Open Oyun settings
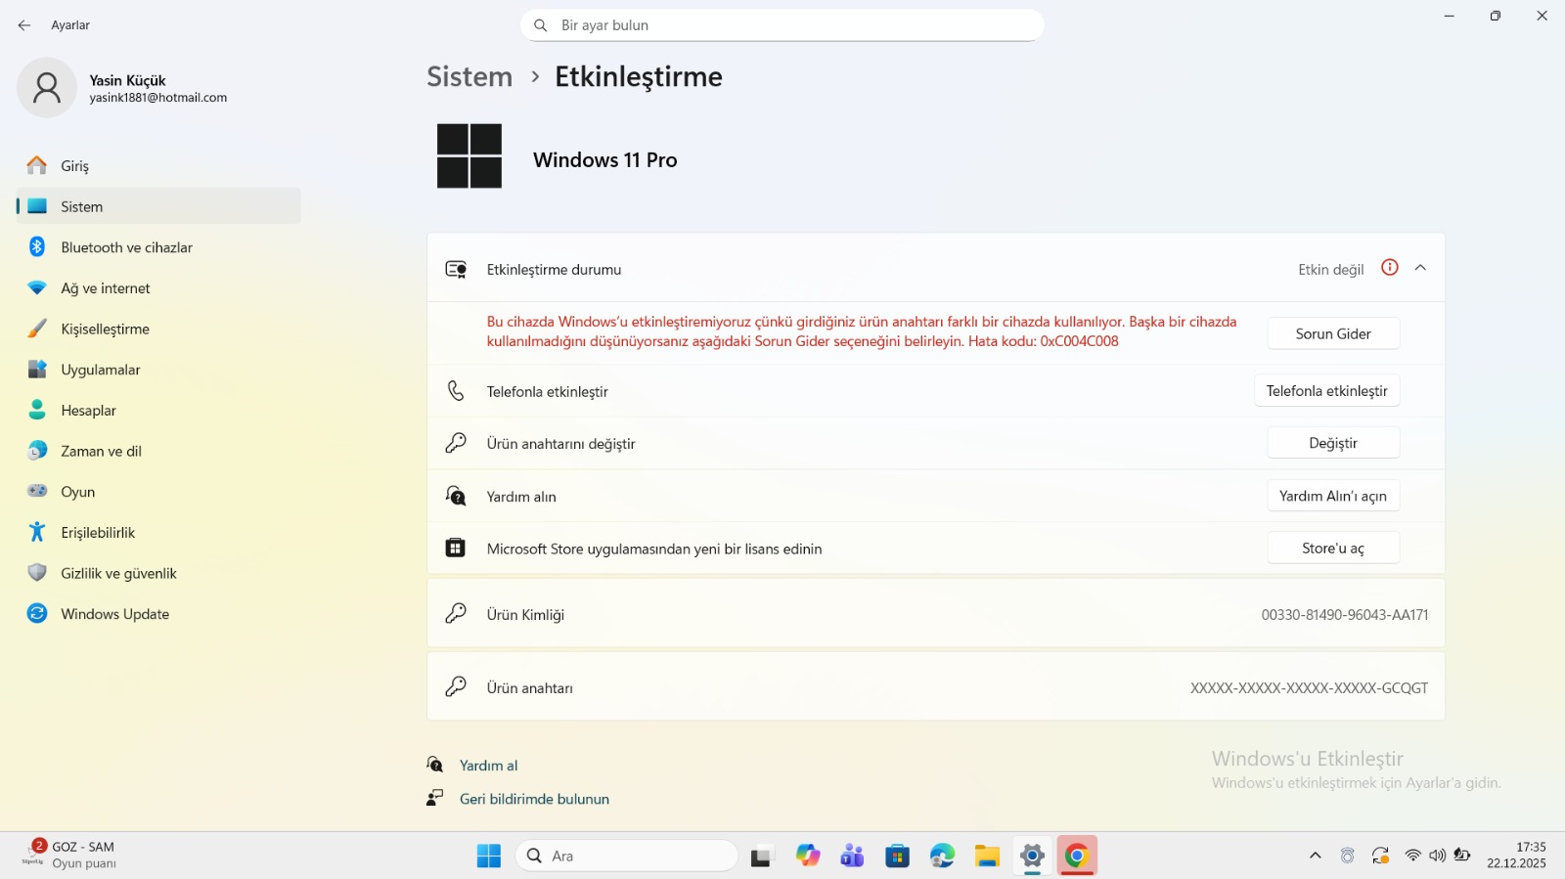The width and height of the screenshot is (1565, 879). 158,492
